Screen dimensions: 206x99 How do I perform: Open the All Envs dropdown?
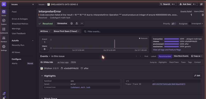45,31
